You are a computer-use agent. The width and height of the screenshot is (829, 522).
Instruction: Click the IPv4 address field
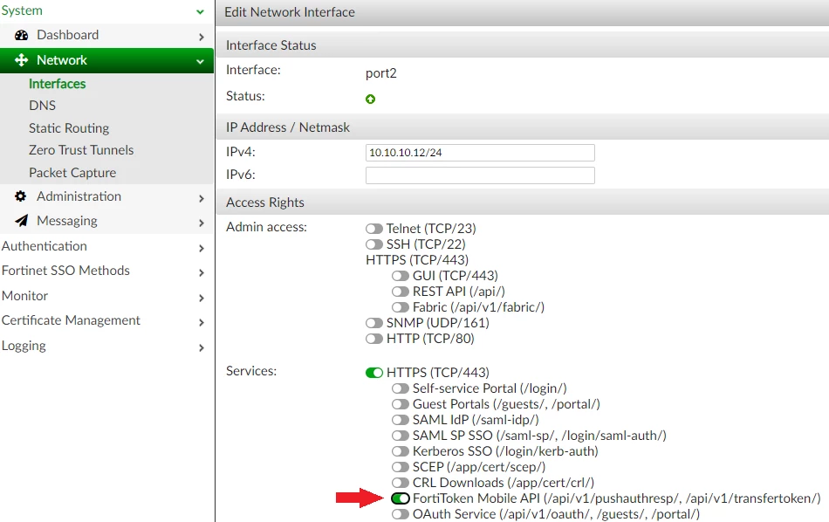[x=480, y=153]
